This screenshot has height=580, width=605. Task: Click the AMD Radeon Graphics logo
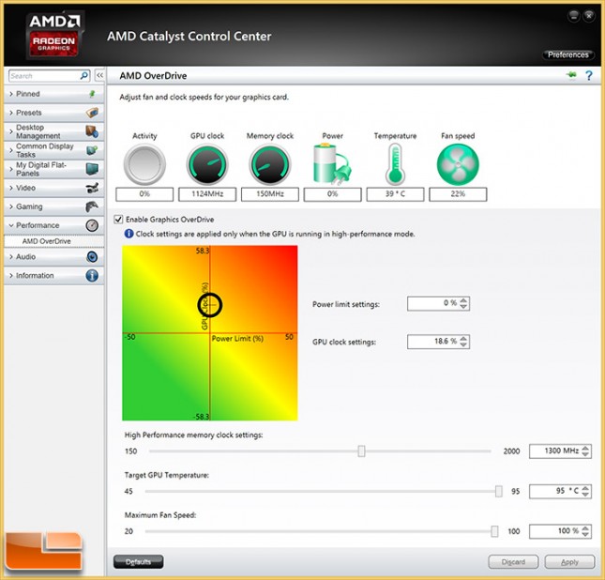click(x=54, y=35)
